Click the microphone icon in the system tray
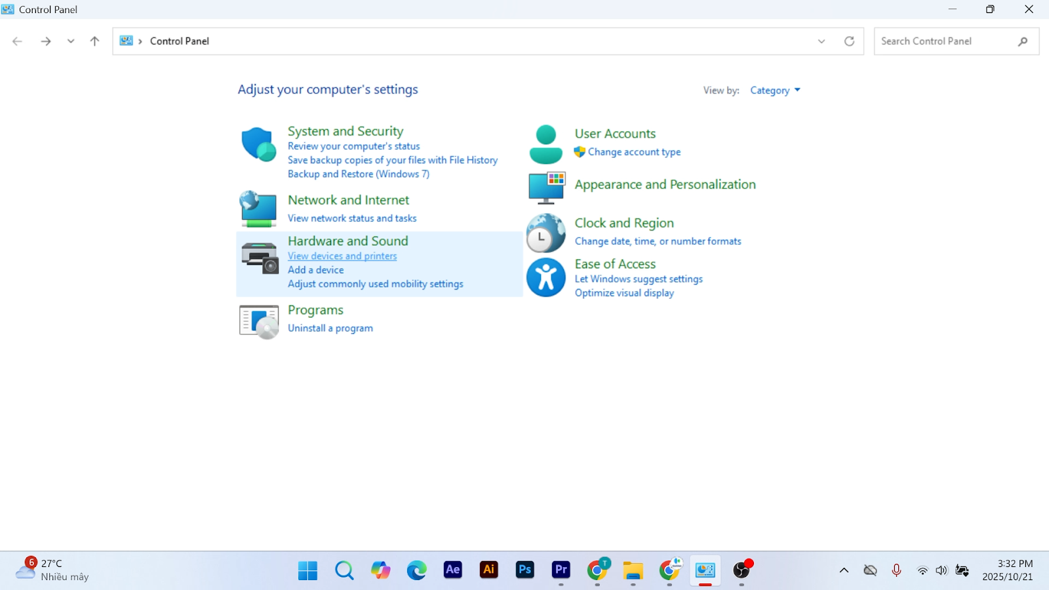 (x=896, y=570)
